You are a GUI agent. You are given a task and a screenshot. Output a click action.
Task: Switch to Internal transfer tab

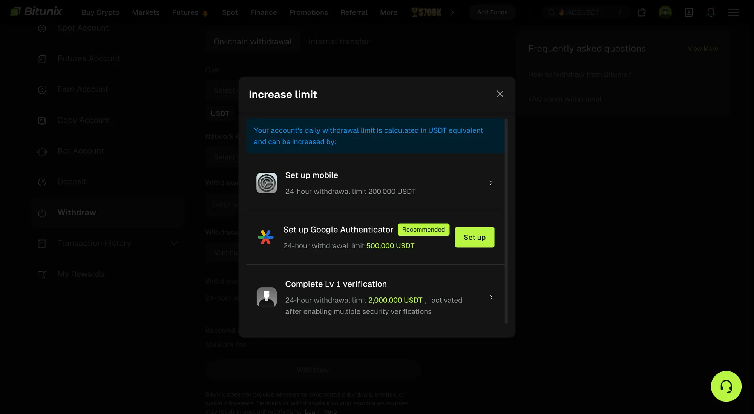pos(339,42)
